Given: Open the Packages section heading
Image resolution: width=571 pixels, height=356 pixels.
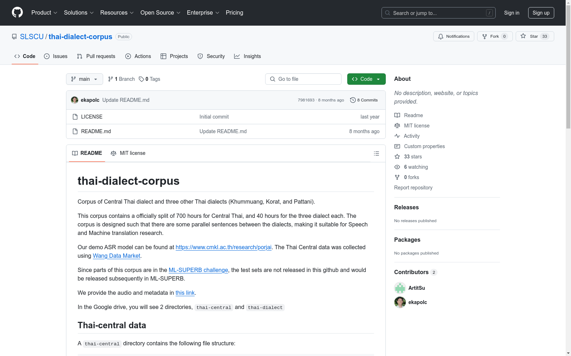Looking at the screenshot, I should pos(407,240).
